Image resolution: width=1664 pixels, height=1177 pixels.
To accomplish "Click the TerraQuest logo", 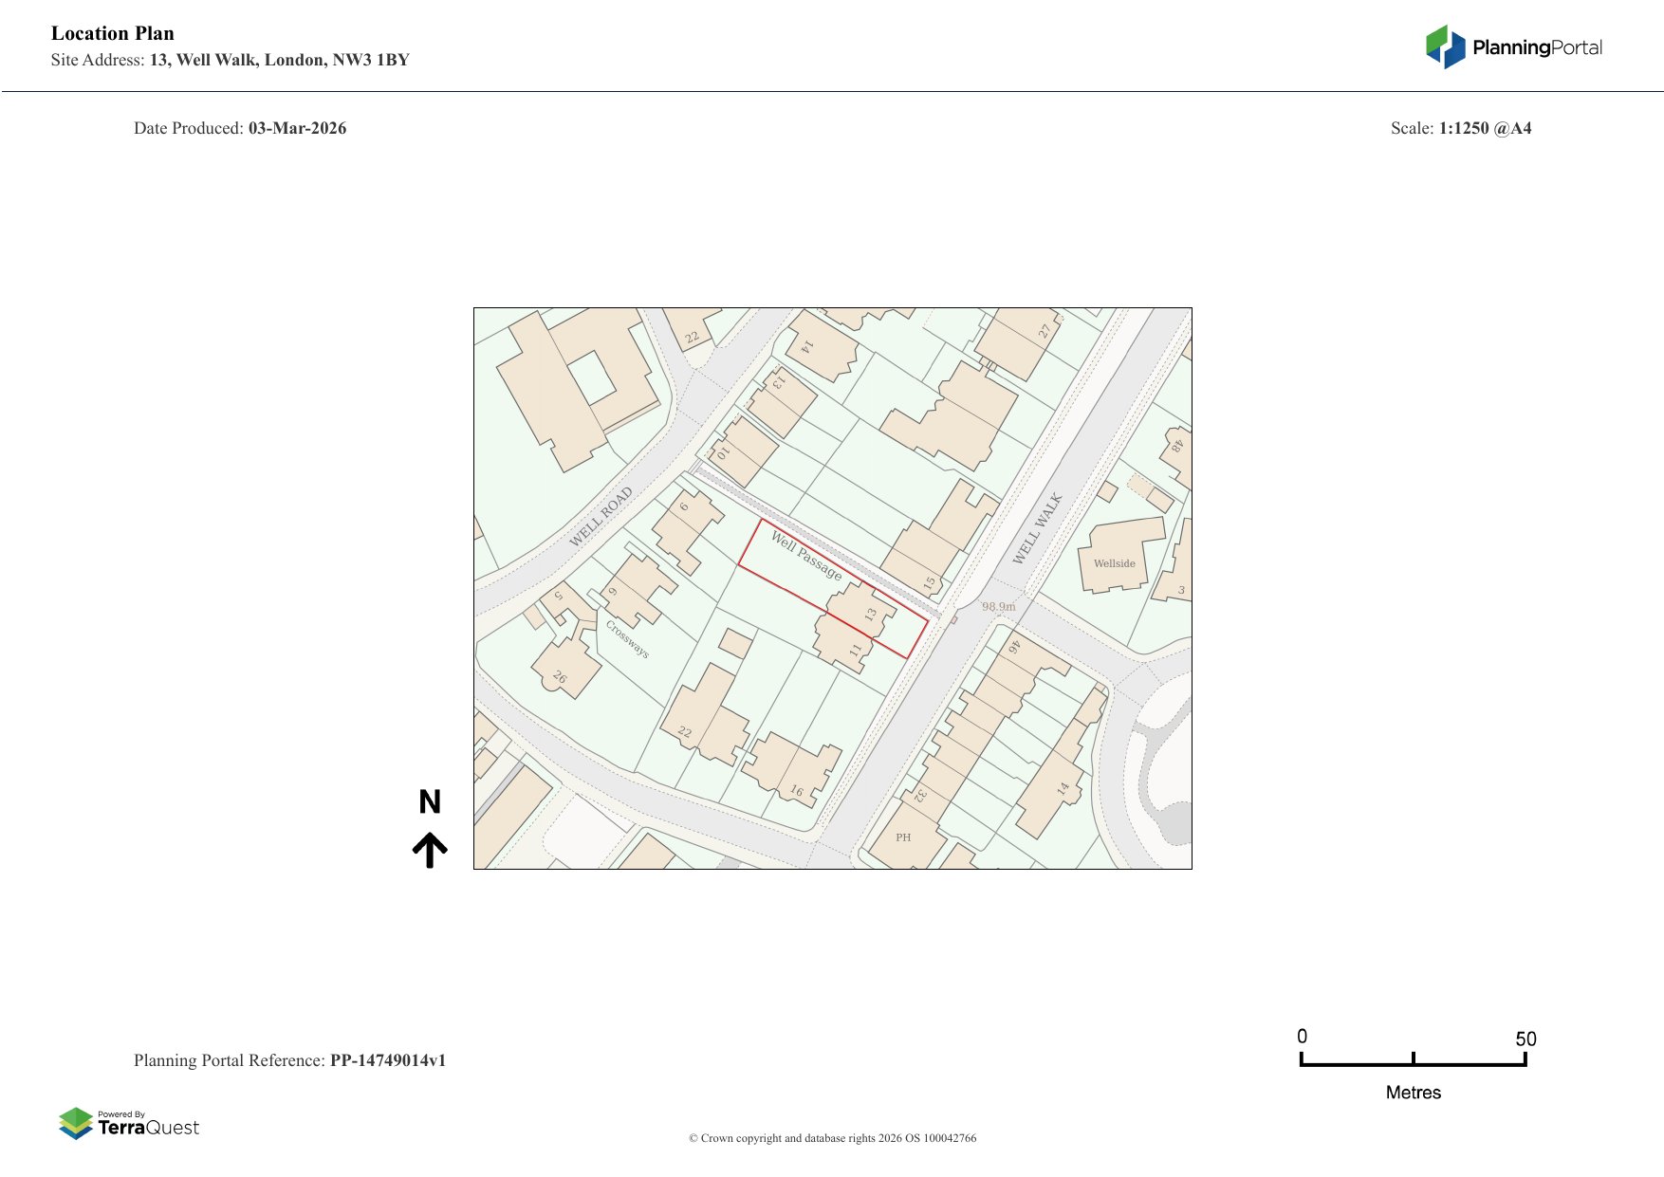I will point(129,1124).
